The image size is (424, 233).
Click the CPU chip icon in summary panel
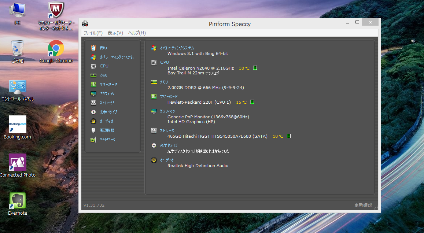click(154, 62)
